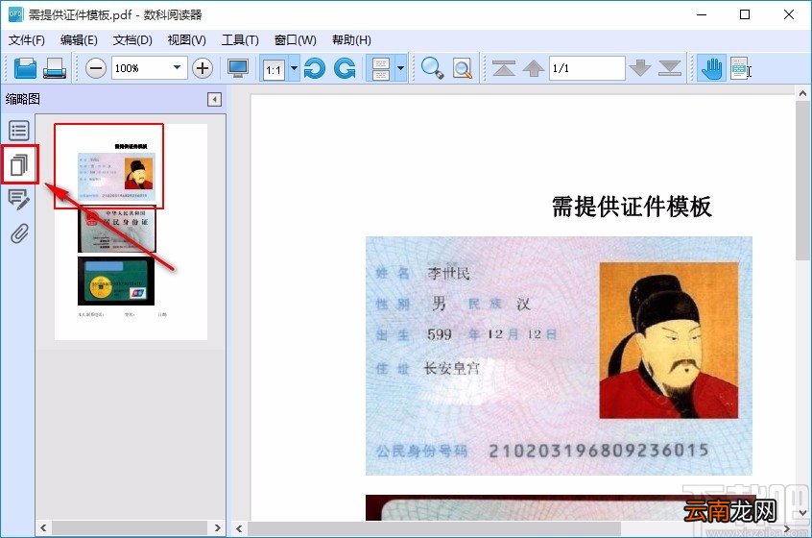Rotate the page counterclockwise

(x=315, y=68)
